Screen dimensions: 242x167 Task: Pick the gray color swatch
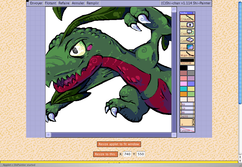point(191,73)
